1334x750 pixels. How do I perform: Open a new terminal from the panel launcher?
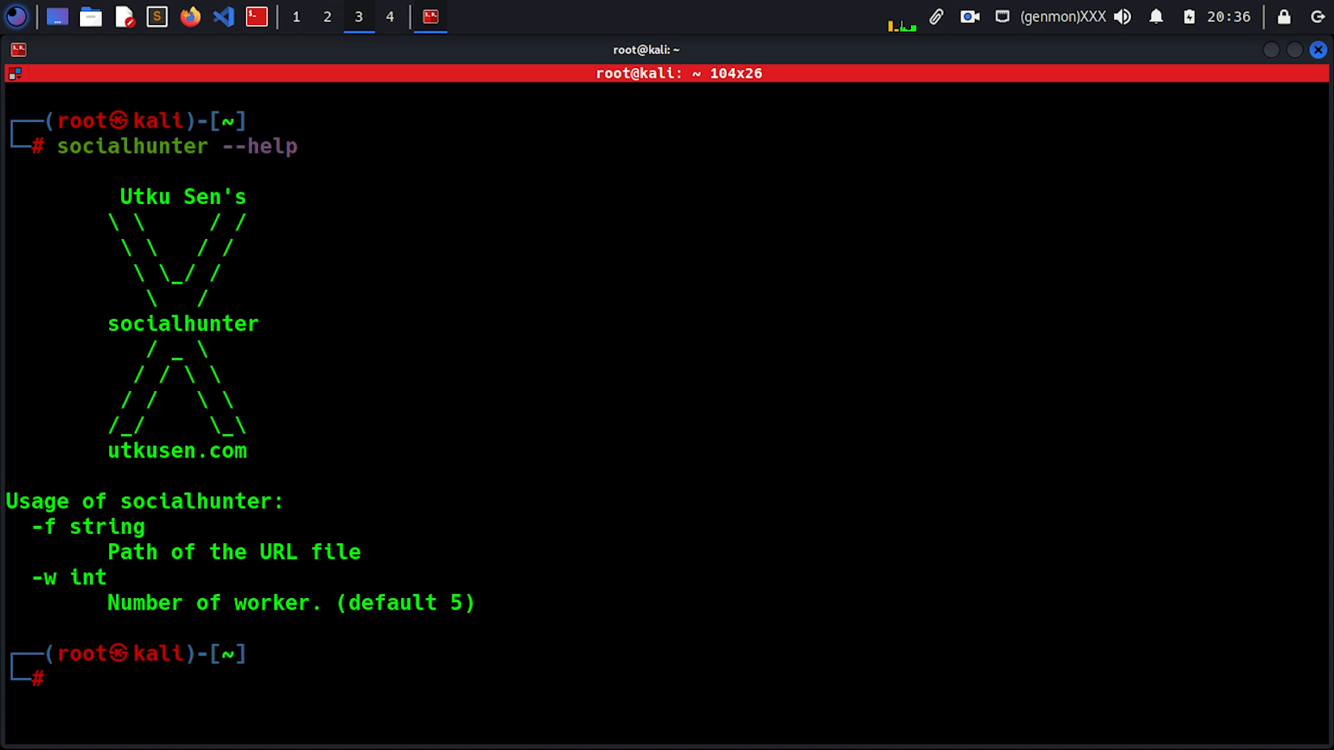pos(256,17)
